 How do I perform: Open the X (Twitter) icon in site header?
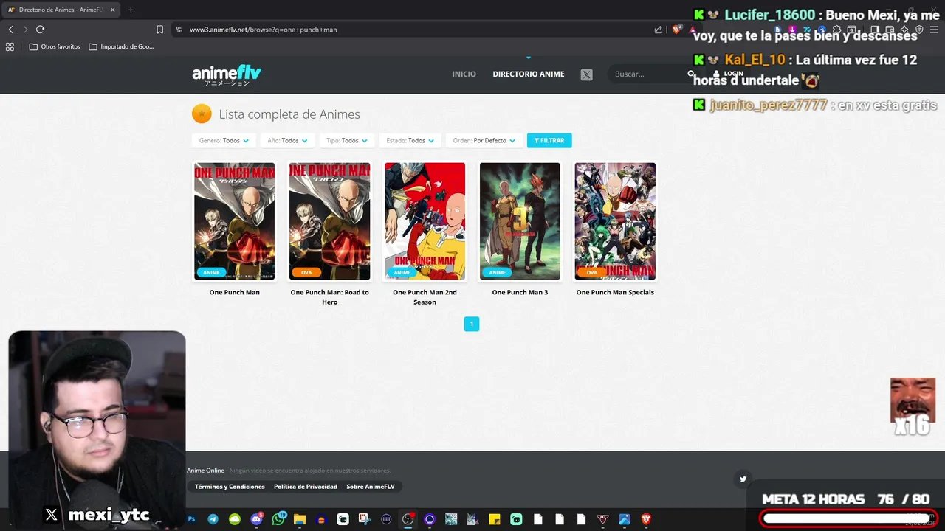(x=586, y=74)
